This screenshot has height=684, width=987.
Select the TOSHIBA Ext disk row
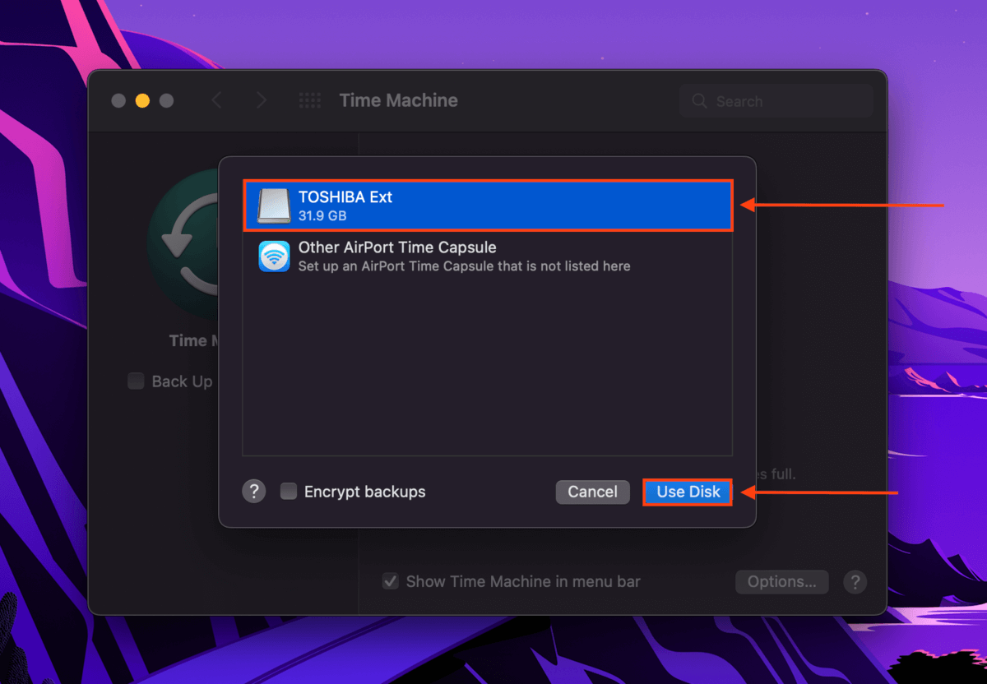point(488,206)
